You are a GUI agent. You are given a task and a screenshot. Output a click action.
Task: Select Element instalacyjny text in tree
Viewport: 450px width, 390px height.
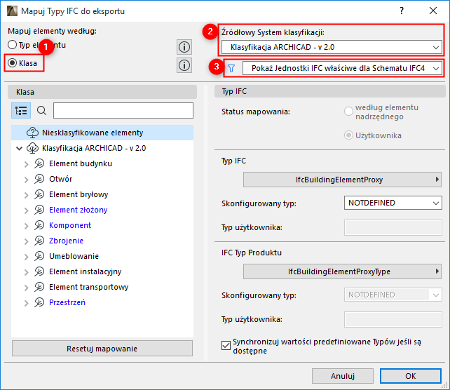(86, 271)
